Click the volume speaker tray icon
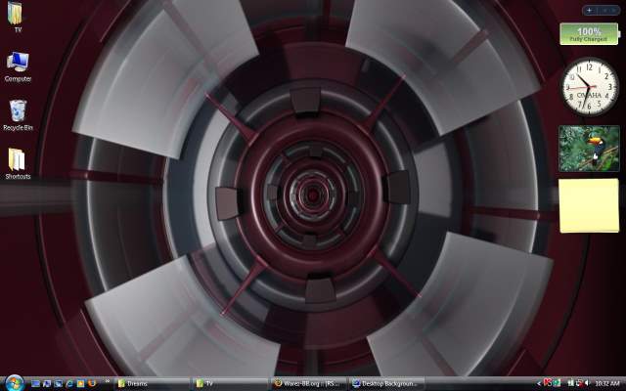This screenshot has height=391, width=626. pyautogui.click(x=587, y=383)
